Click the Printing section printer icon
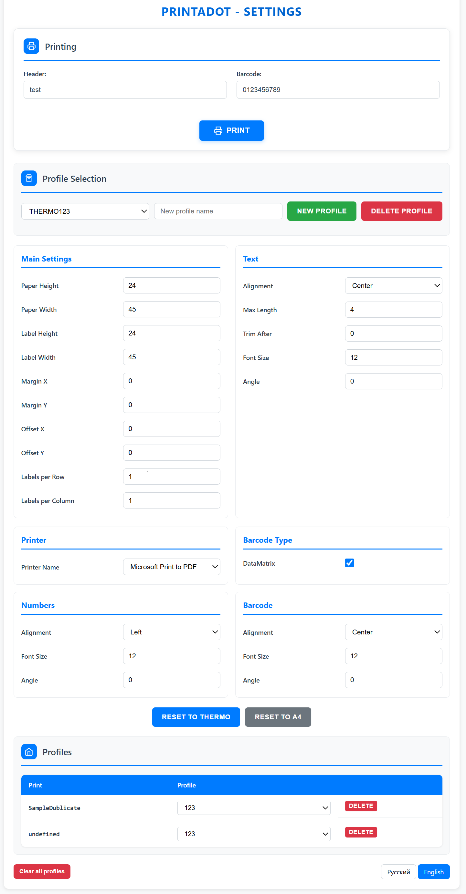The image size is (466, 894). (31, 46)
